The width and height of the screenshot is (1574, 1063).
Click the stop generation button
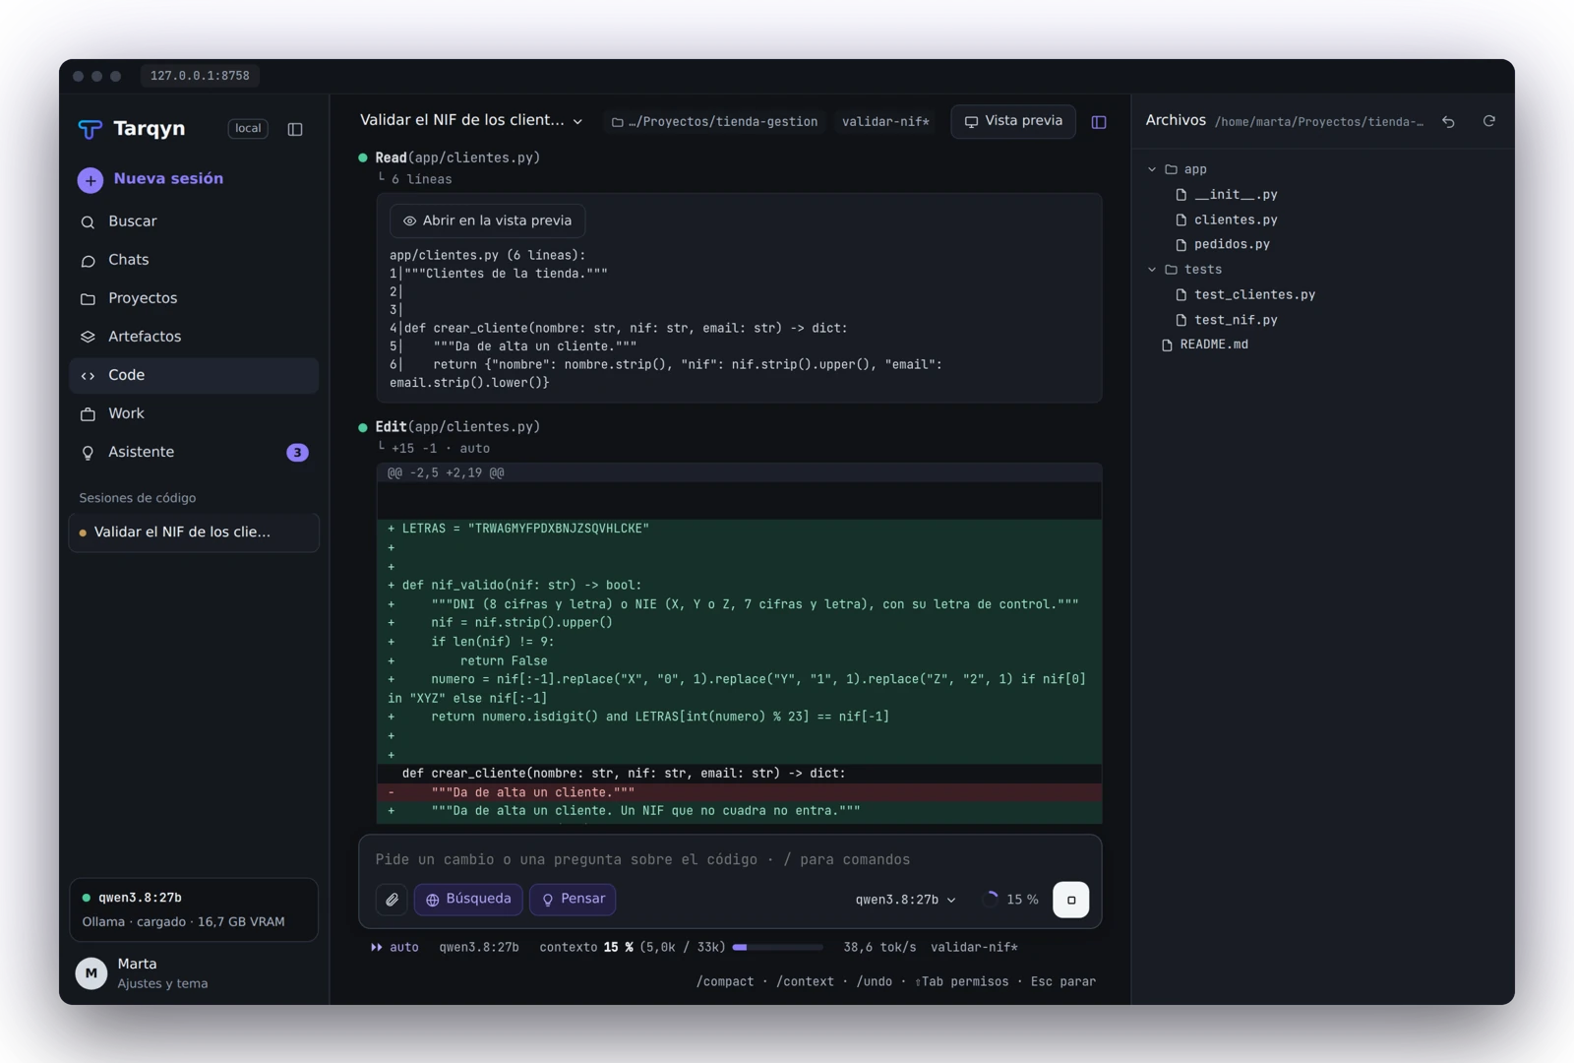(1070, 900)
